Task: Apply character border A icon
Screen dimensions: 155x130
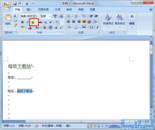Action: coord(61,16)
